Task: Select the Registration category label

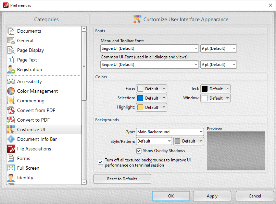Action: tap(29, 69)
